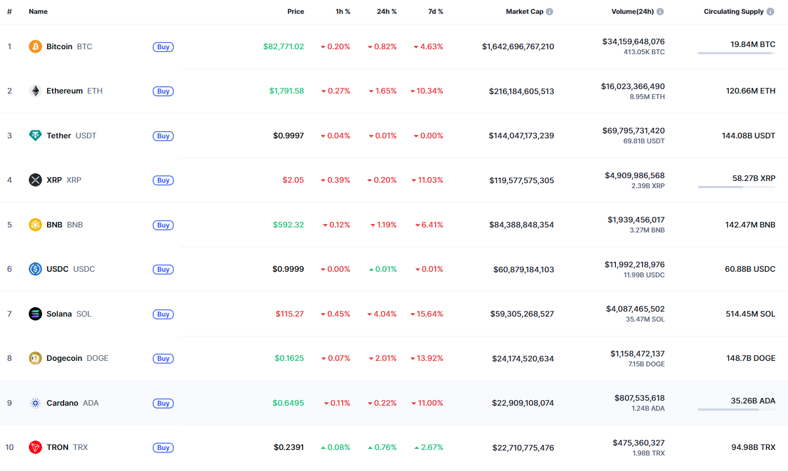Click Cardano circulating supply progress bar
Image resolution: width=788 pixels, height=471 pixels.
(x=737, y=410)
